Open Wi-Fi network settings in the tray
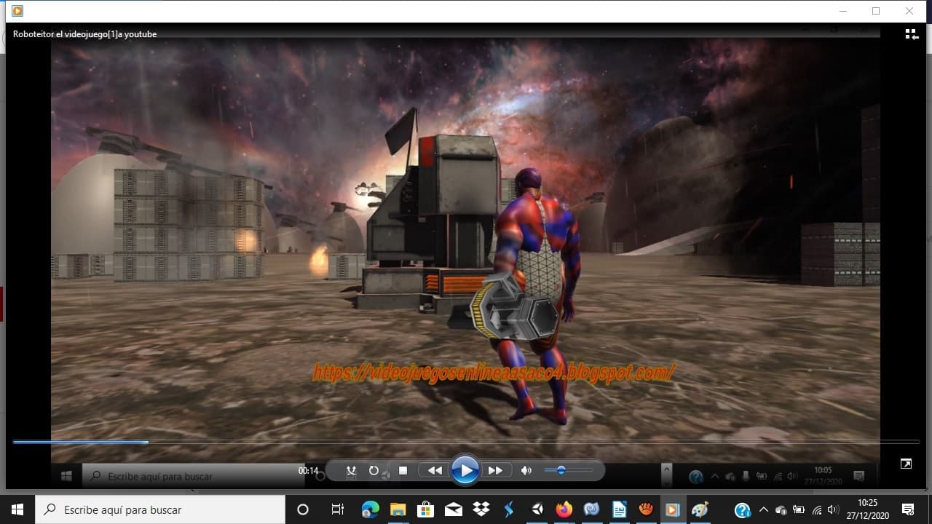This screenshot has height=524, width=932. pyautogui.click(x=816, y=510)
